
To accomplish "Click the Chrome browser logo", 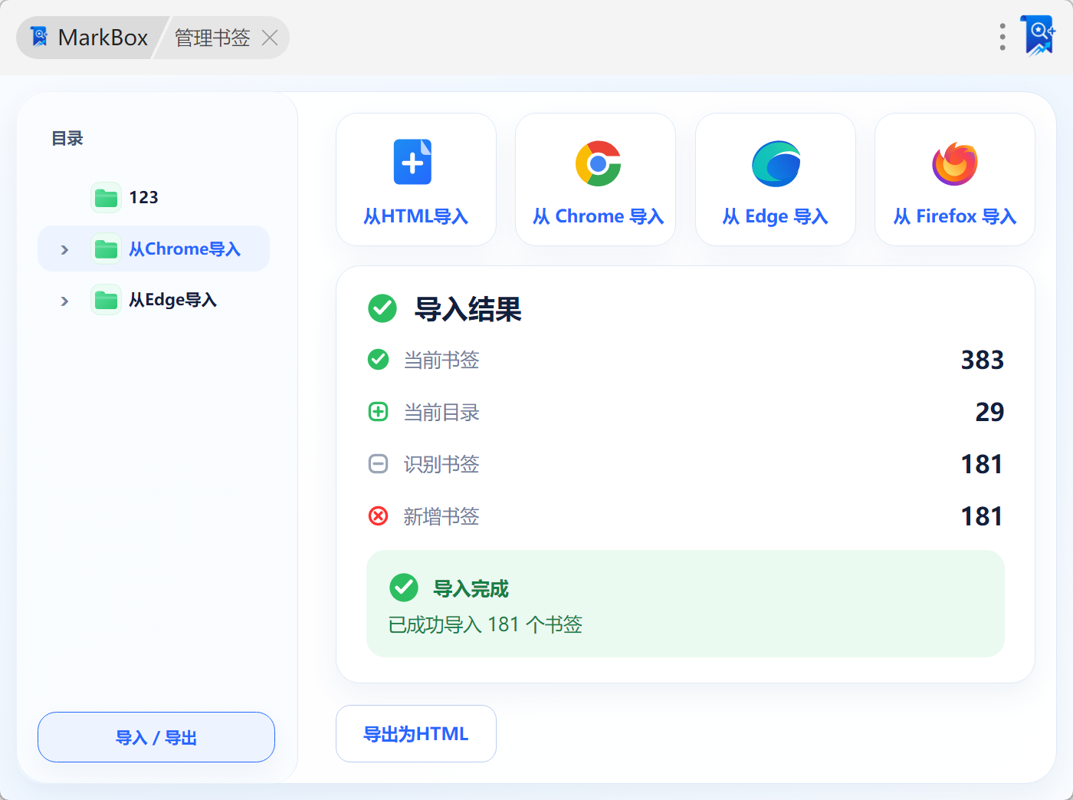I will 599,163.
